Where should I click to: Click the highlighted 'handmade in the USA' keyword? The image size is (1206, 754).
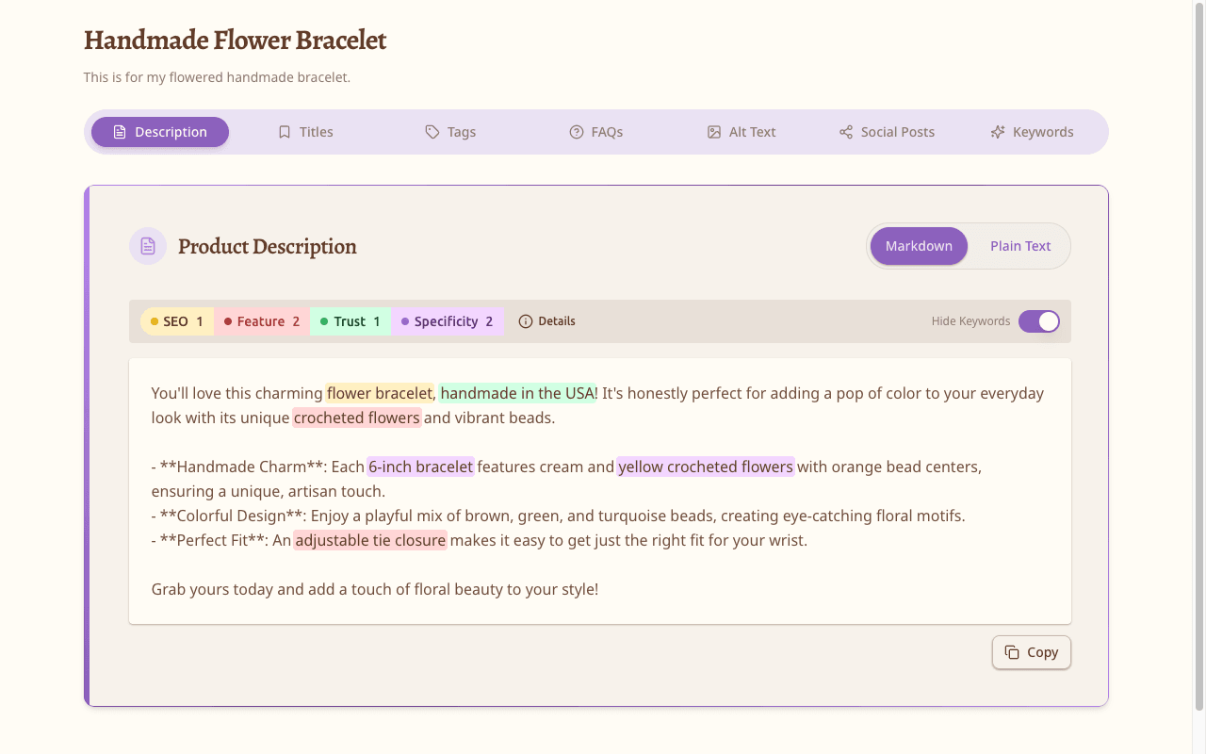click(517, 393)
